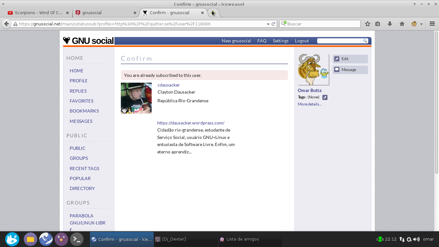Reload page using the refresh icon
Image resolution: width=439 pixels, height=247 pixels.
tap(273, 24)
